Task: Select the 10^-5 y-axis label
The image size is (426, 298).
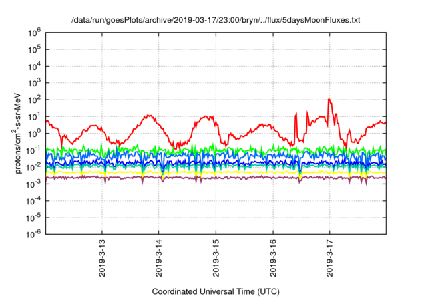Action: 33,218
